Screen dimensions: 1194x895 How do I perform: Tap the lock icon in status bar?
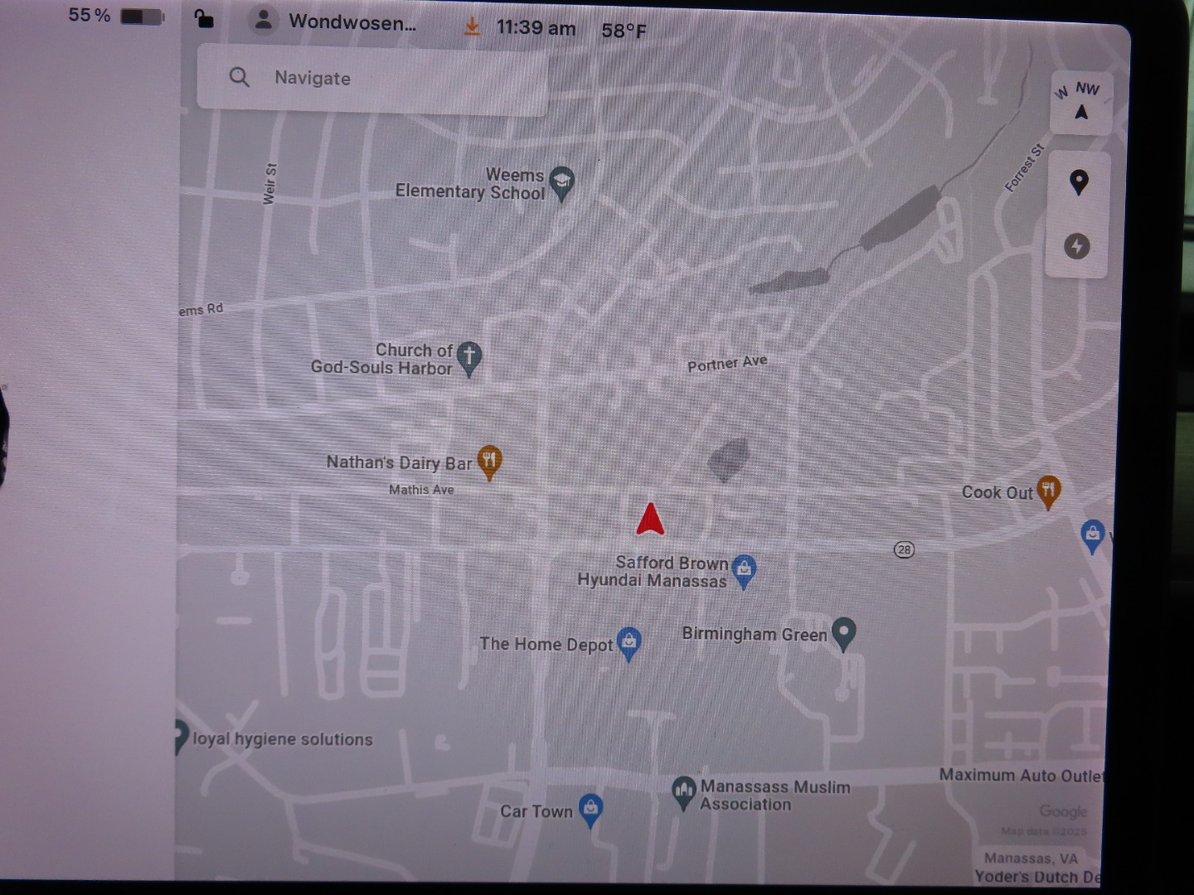coord(203,18)
